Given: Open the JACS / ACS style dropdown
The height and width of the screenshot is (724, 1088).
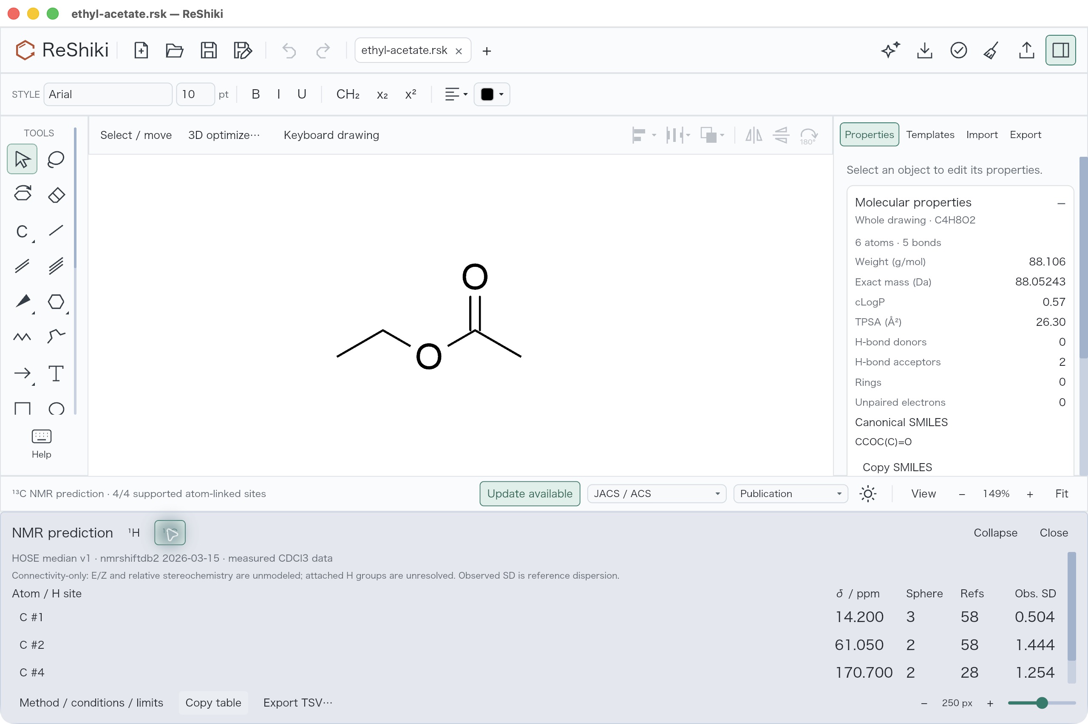Looking at the screenshot, I should (x=656, y=494).
